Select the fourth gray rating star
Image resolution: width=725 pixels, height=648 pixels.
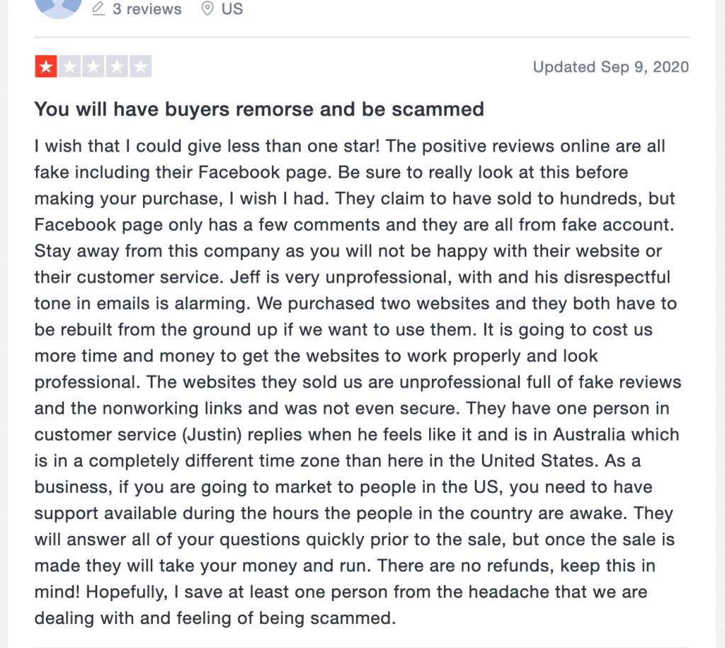(x=117, y=67)
